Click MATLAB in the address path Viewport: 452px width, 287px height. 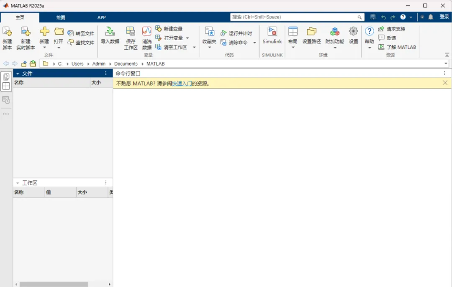155,63
